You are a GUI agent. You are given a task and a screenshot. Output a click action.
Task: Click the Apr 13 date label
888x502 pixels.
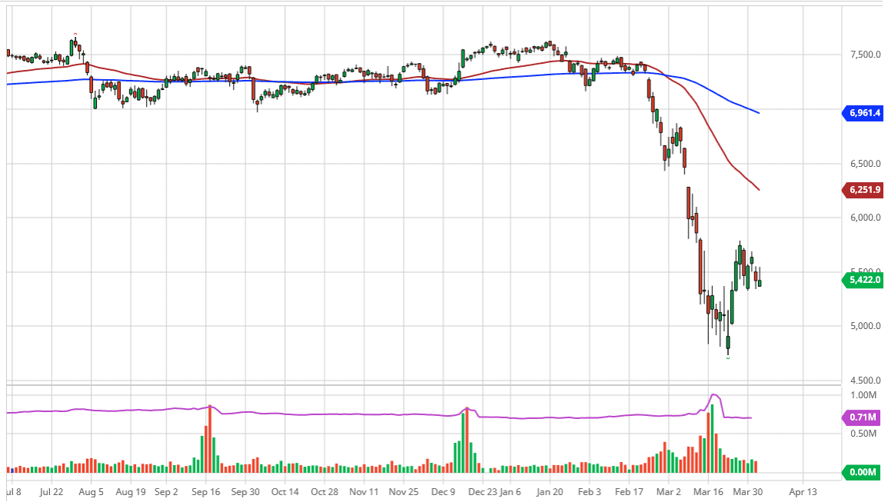(803, 491)
